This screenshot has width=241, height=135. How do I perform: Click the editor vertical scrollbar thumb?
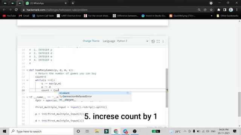(x=167, y=88)
